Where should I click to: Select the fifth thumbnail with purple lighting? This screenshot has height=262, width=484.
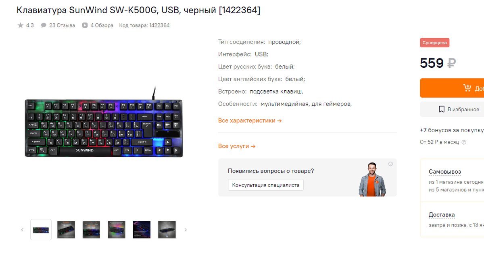click(x=142, y=230)
